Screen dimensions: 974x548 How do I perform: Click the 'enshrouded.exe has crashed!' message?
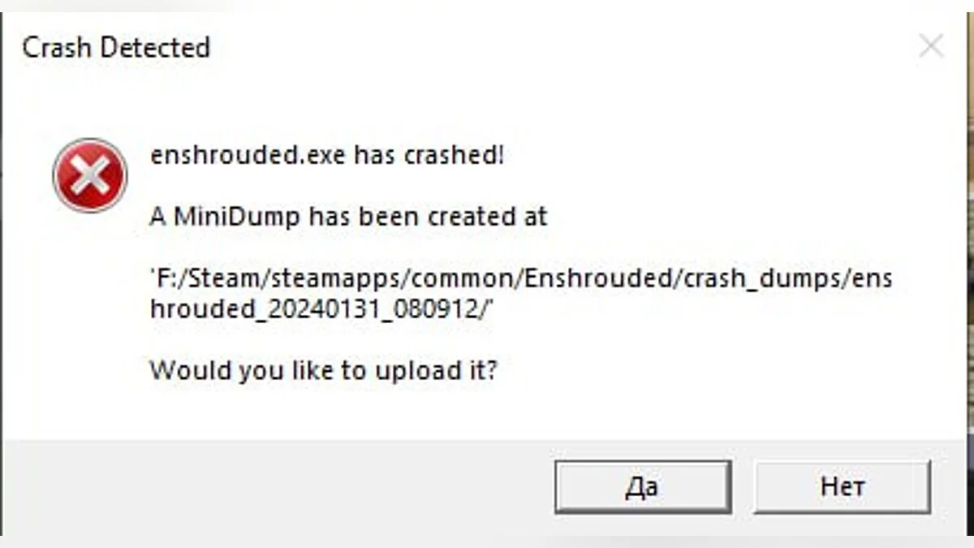pos(327,155)
